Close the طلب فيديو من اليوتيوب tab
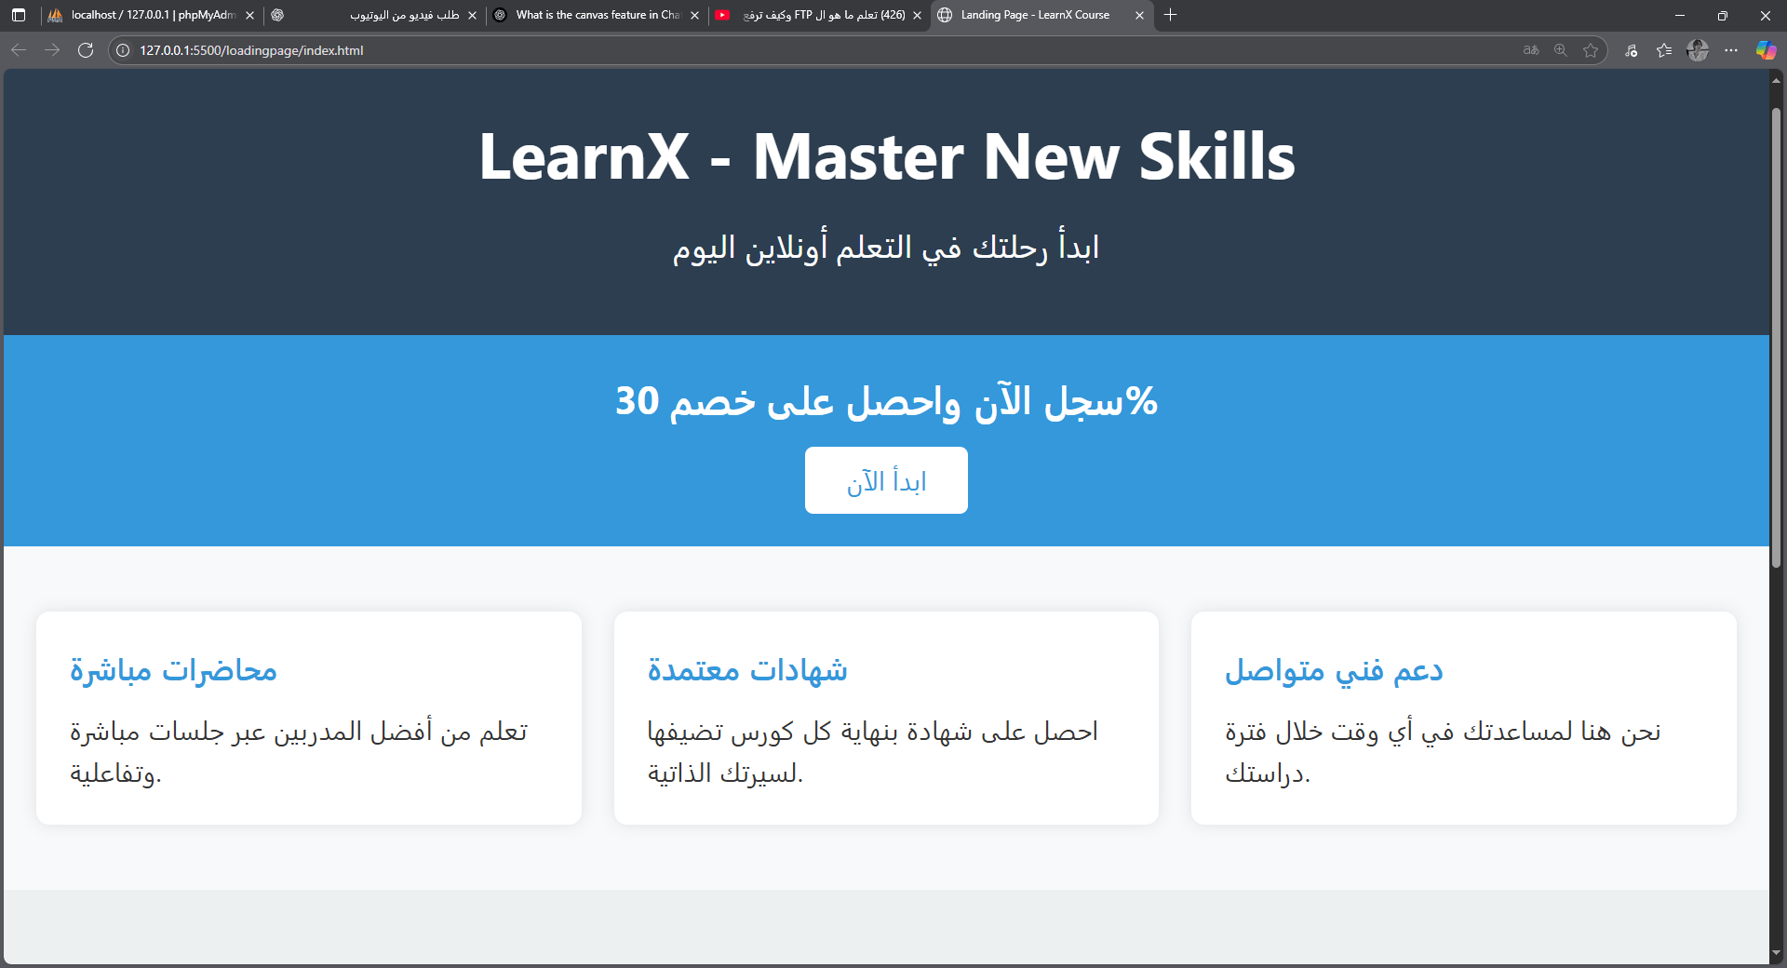The width and height of the screenshot is (1787, 968). pos(472,15)
